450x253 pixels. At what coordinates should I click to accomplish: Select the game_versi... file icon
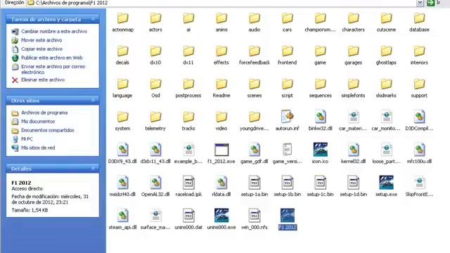[x=287, y=150]
